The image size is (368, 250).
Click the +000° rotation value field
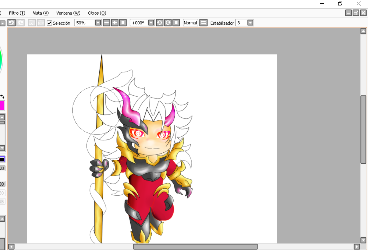click(139, 23)
